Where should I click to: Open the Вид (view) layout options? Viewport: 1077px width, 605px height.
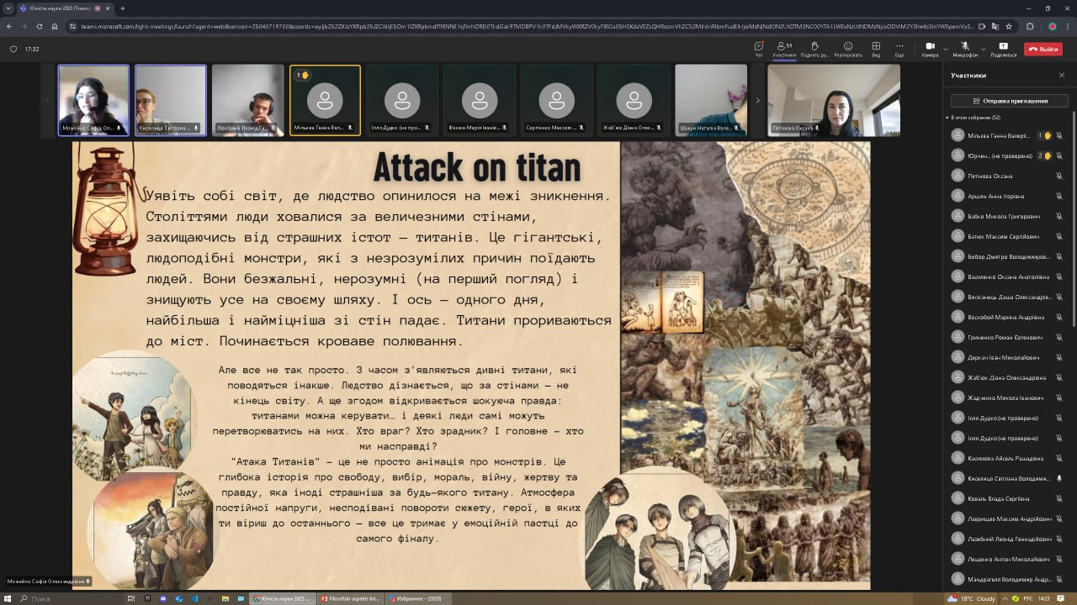(x=876, y=48)
